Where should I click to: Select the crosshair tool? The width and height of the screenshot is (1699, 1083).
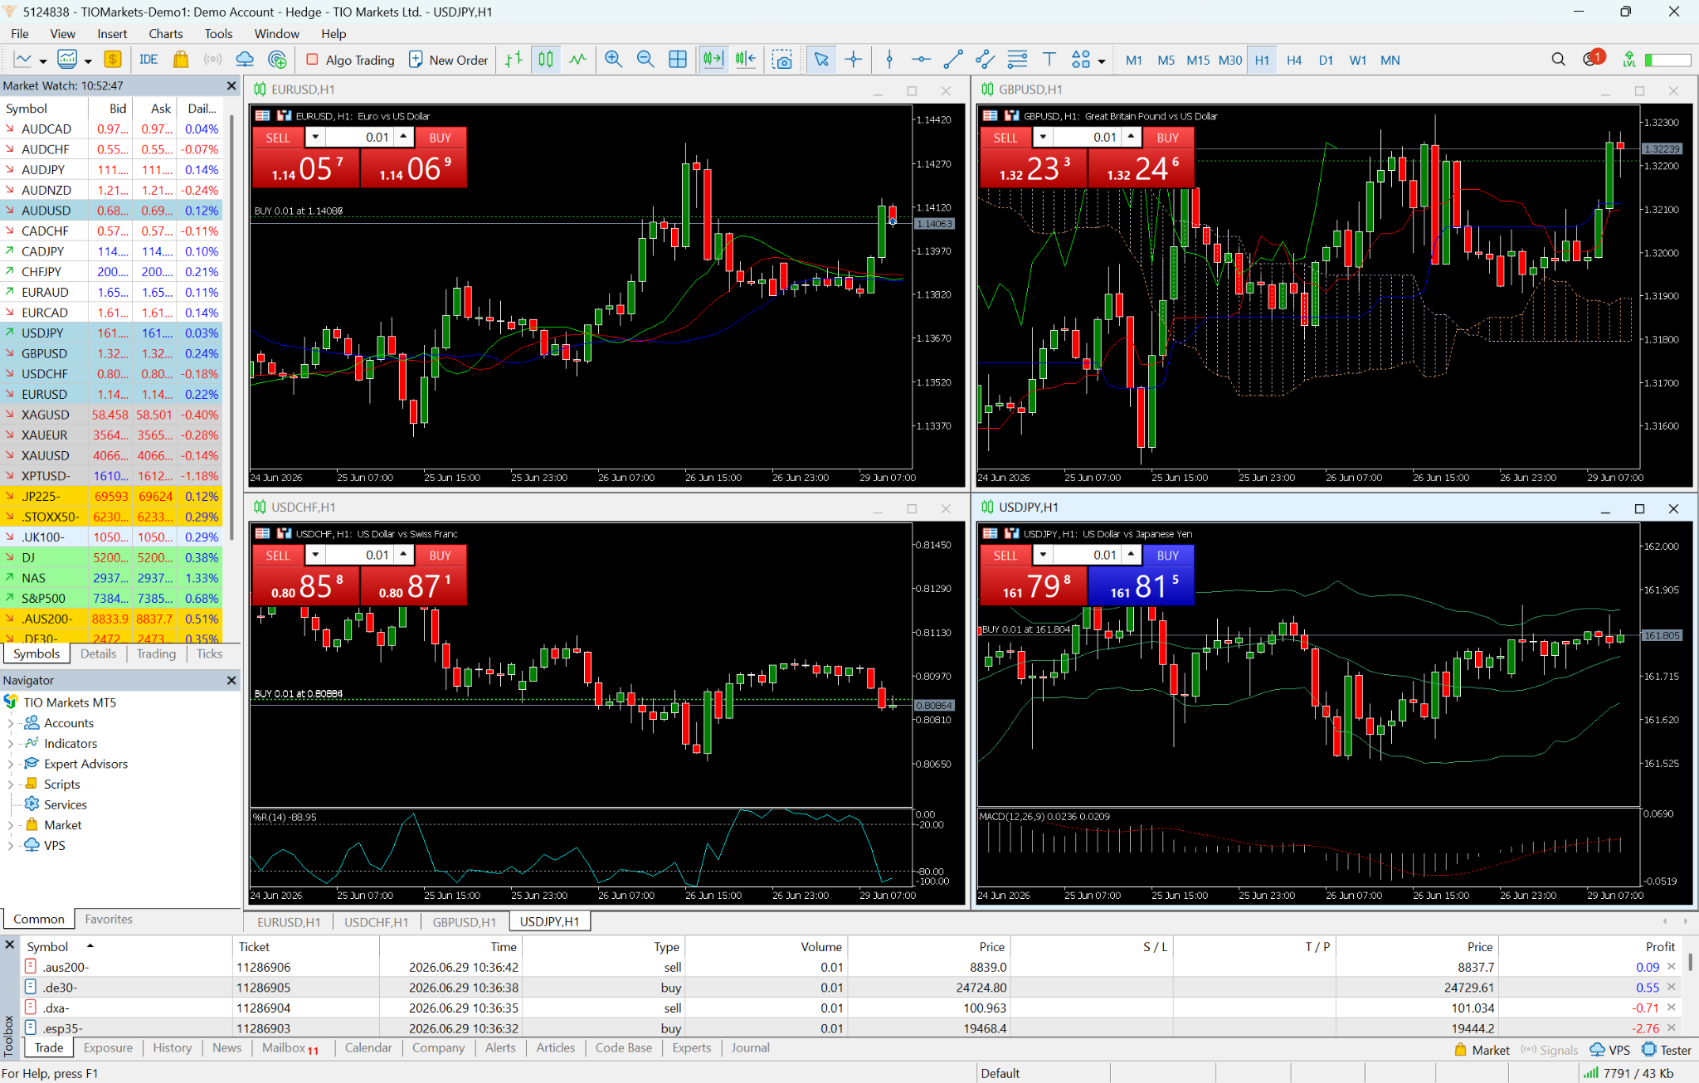click(854, 60)
